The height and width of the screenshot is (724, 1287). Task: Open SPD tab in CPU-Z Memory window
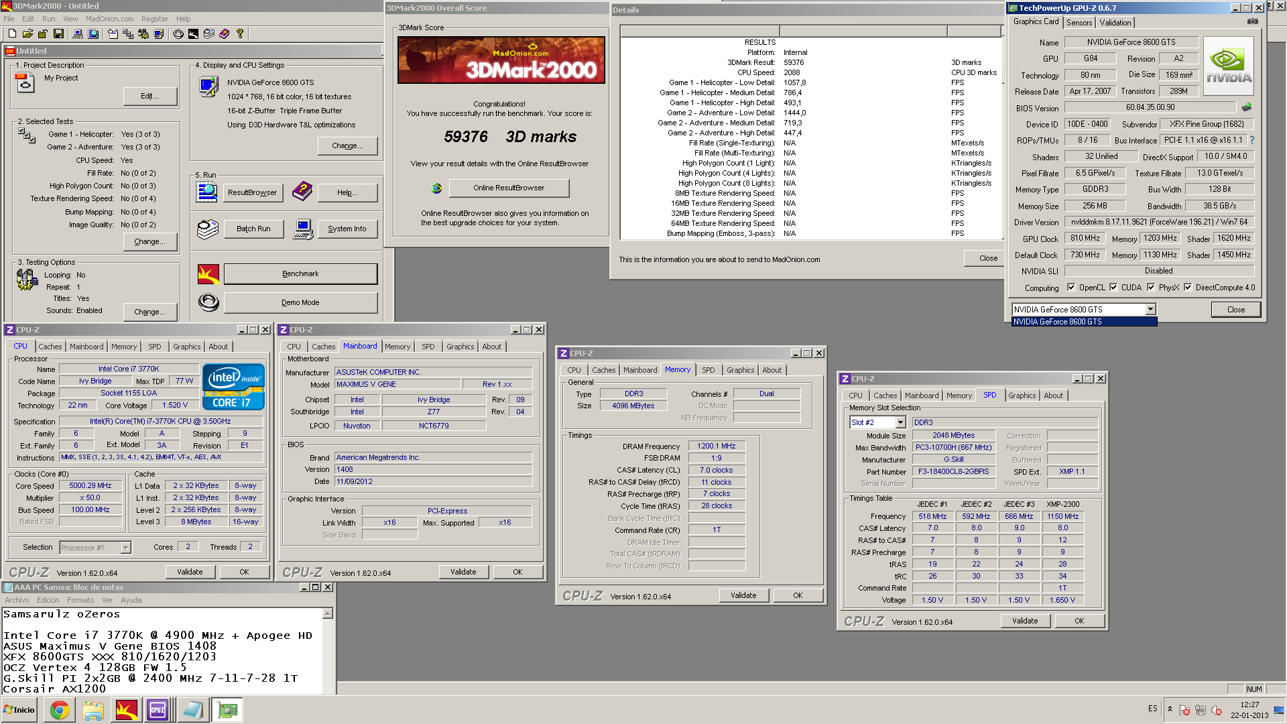coord(708,370)
